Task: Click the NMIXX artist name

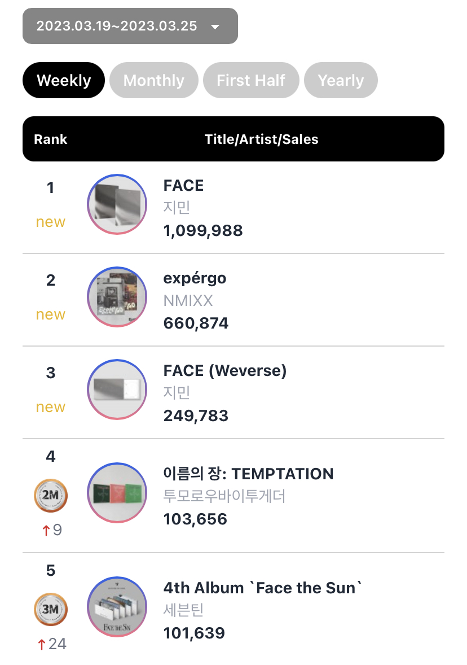Action: [188, 301]
